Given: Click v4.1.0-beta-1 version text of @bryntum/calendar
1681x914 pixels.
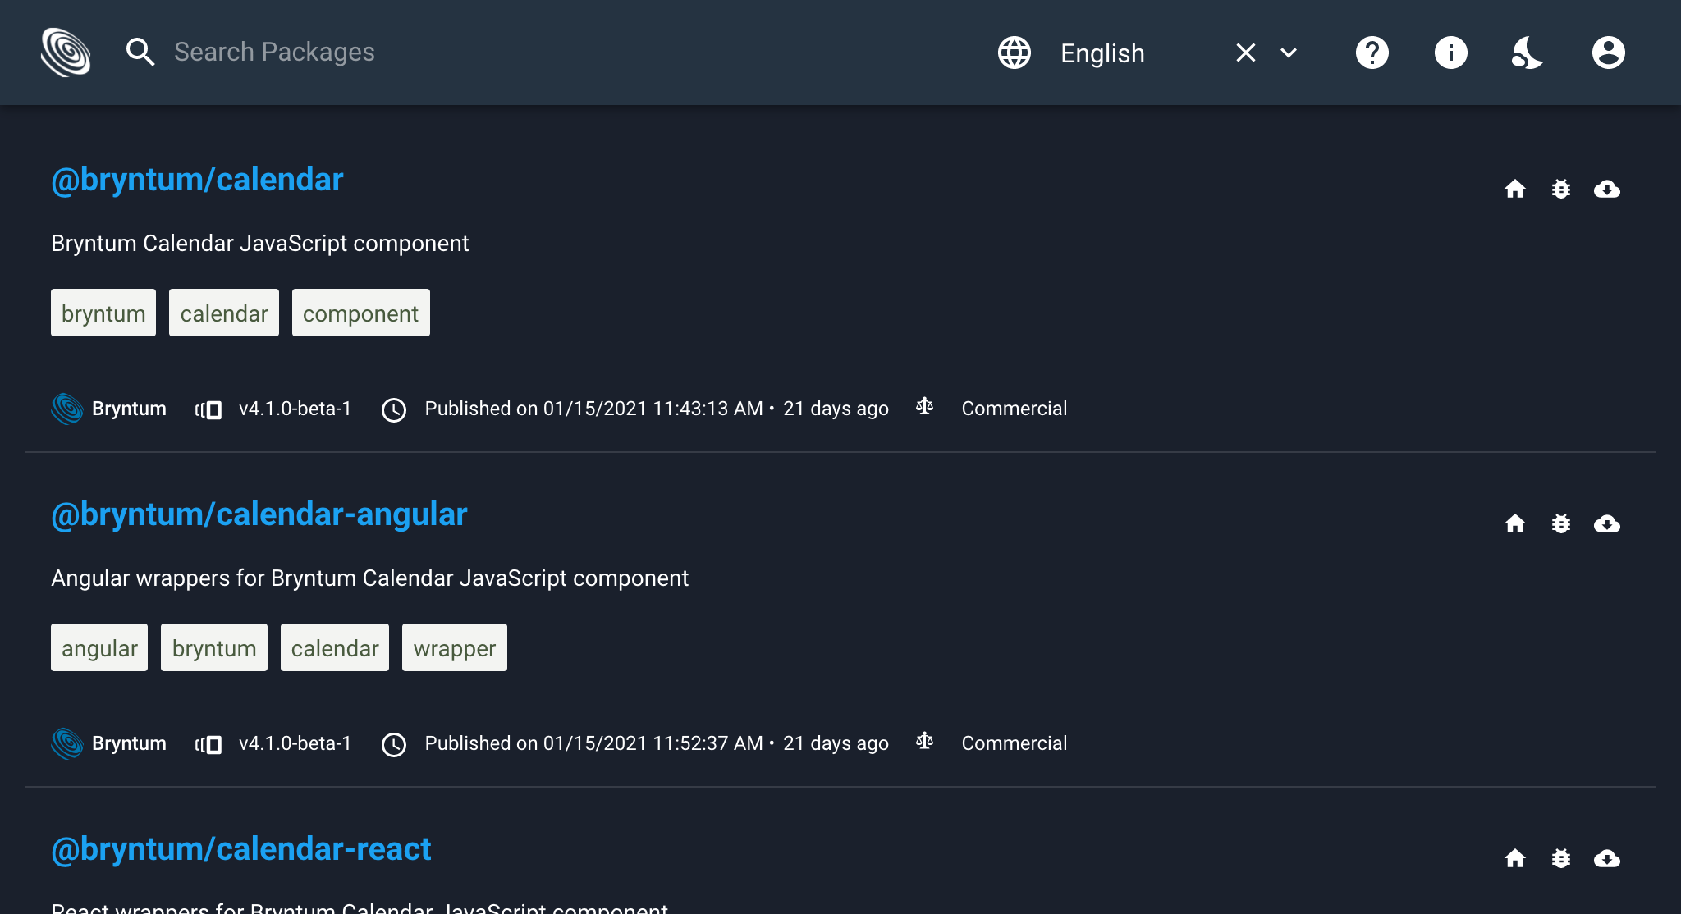Looking at the screenshot, I should pyautogui.click(x=295, y=409).
